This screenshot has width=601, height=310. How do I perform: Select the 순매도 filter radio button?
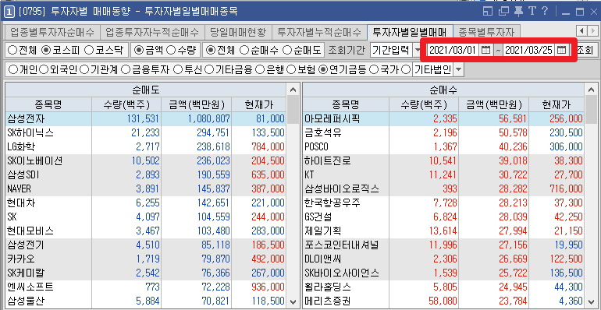tap(287, 50)
